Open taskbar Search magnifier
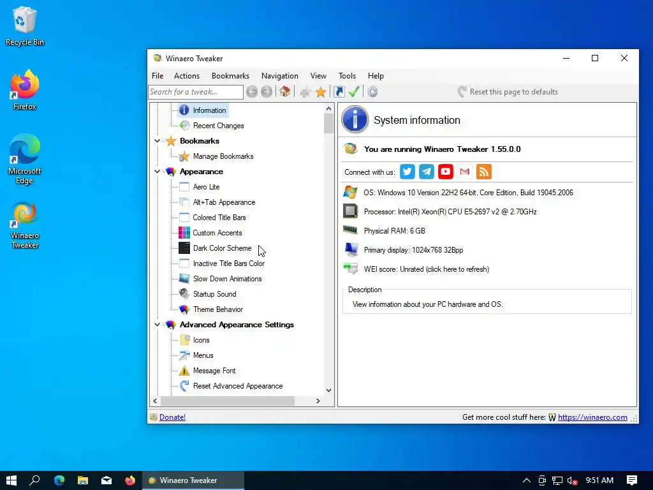The width and height of the screenshot is (653, 490). (35, 480)
